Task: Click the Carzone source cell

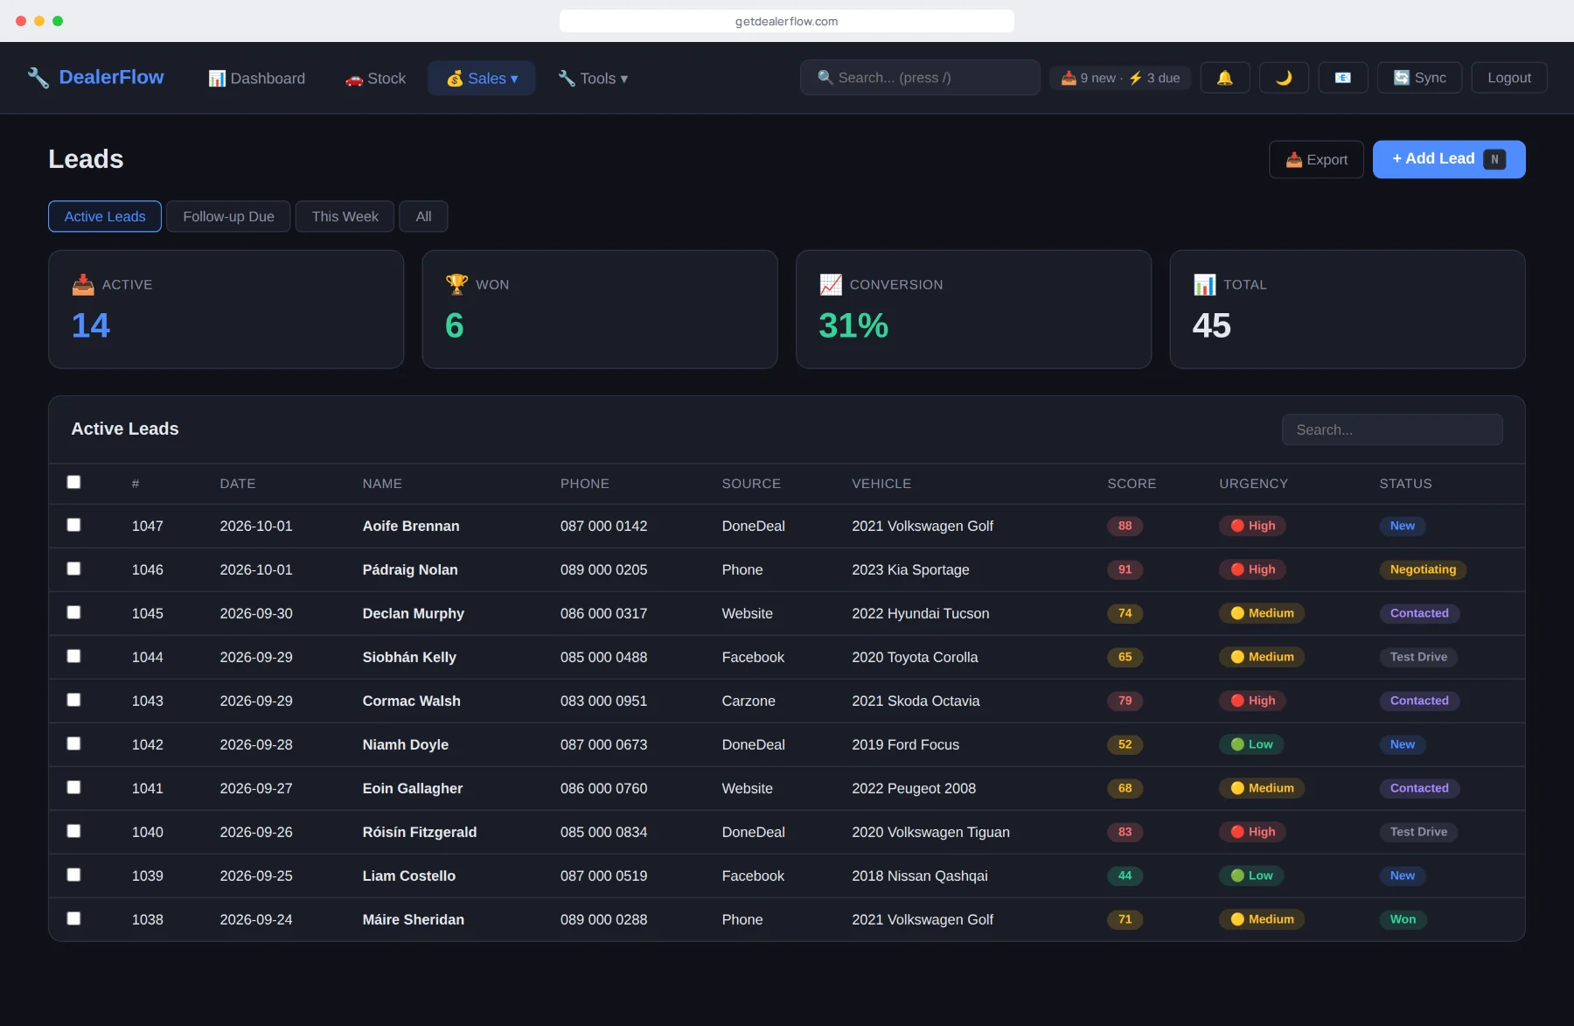Action: 749,701
